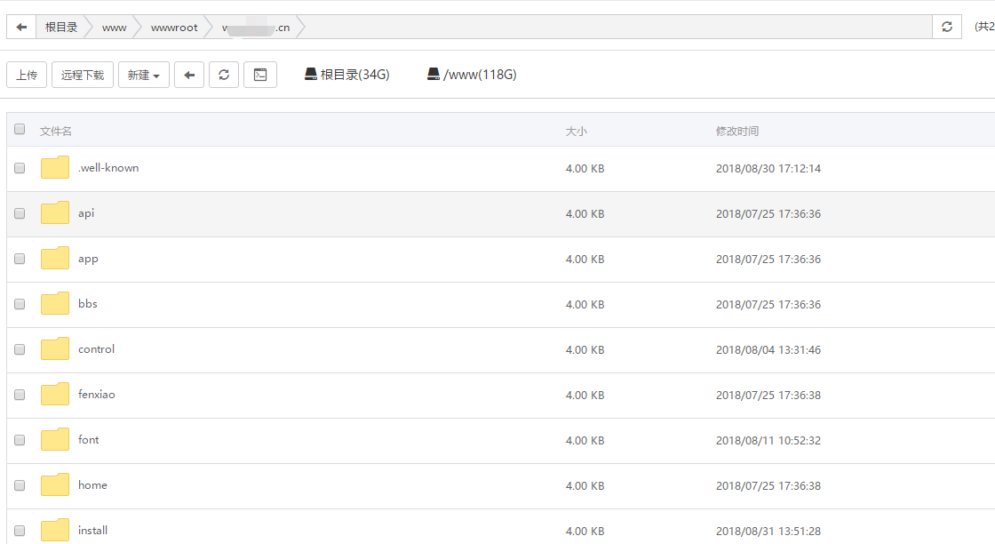Click the 文件名 column header
The height and width of the screenshot is (544, 995).
click(x=56, y=131)
